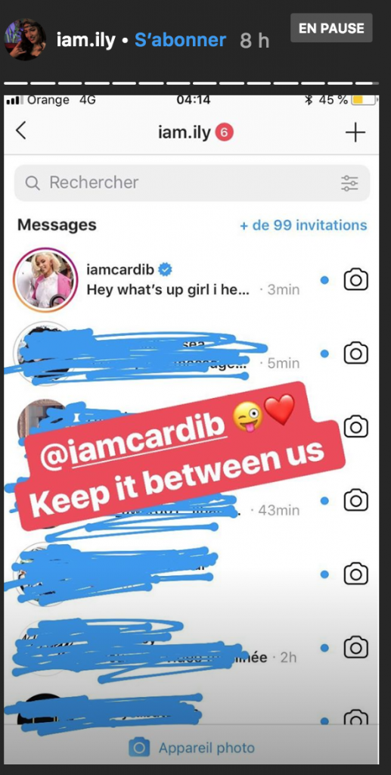Click the Rechercher search field
Viewport: 391px width, 775px height.
click(192, 183)
